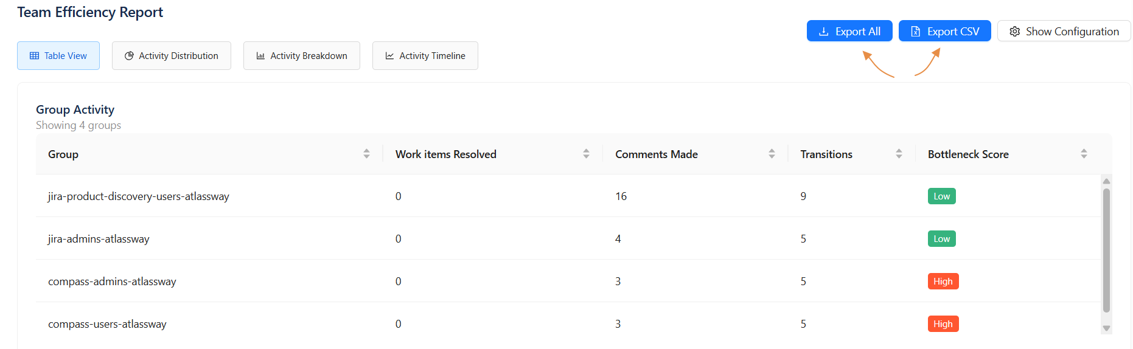Click the download icon in Export All

(824, 32)
